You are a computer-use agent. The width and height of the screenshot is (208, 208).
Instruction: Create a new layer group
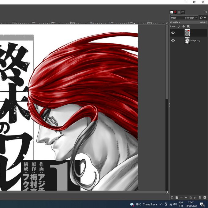coord(177,198)
